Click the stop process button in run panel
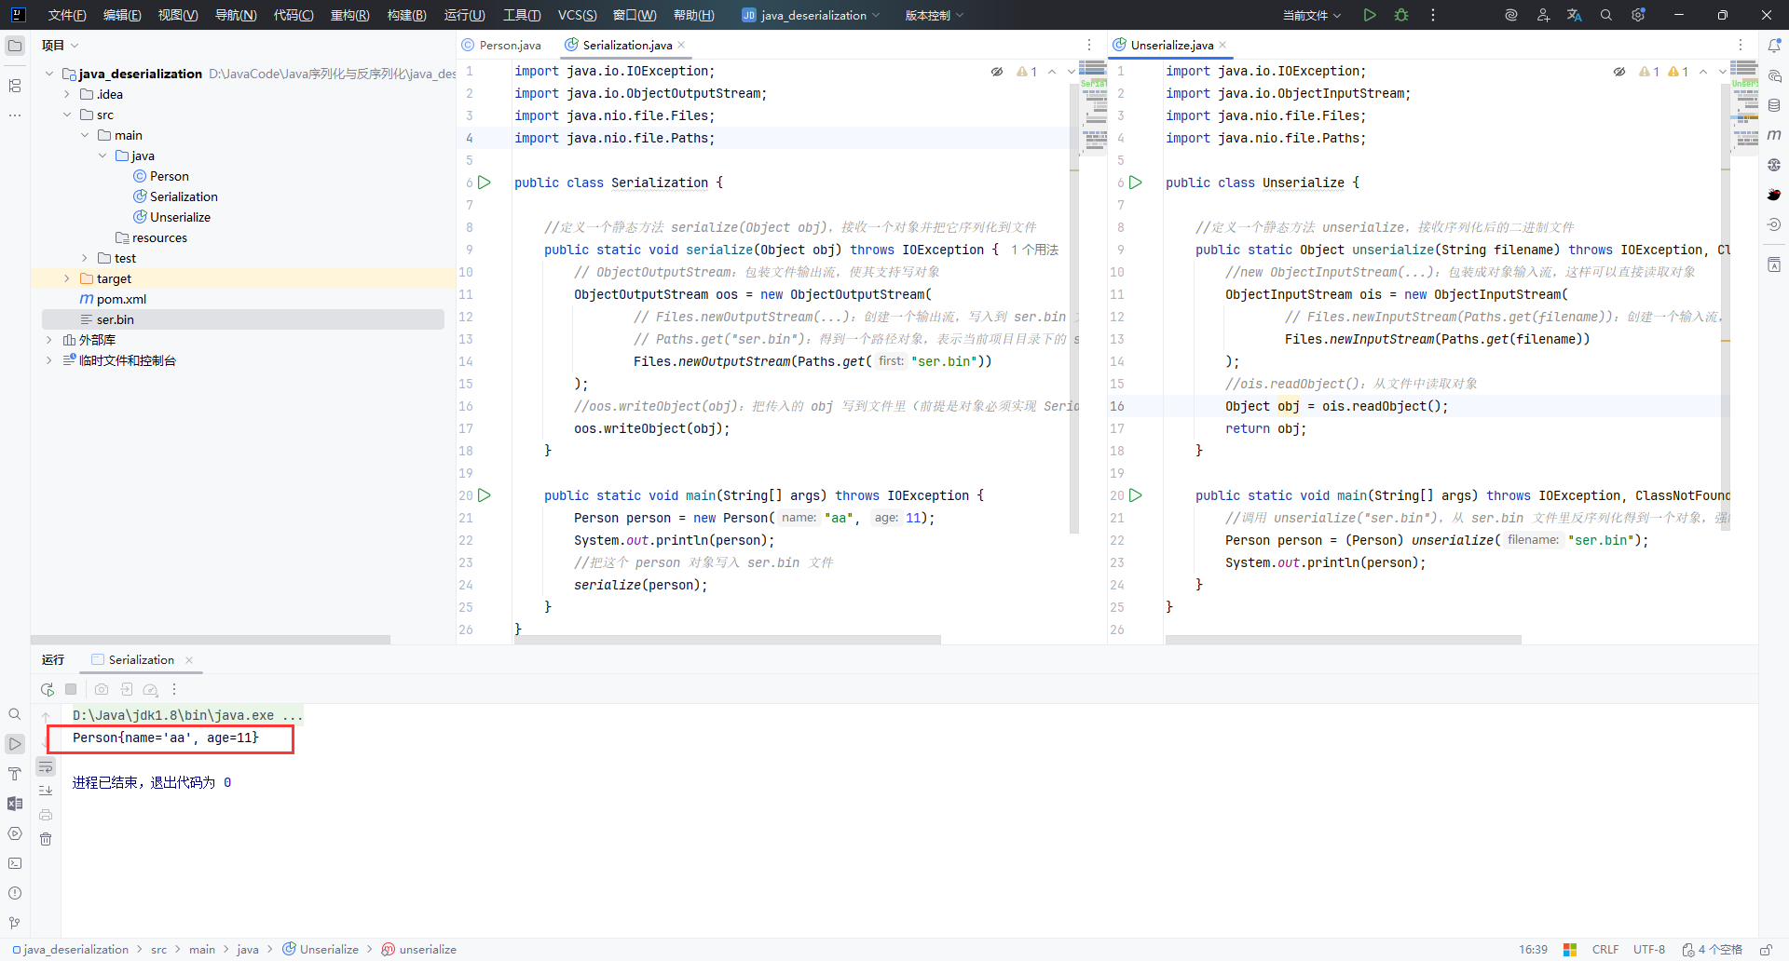 (71, 689)
